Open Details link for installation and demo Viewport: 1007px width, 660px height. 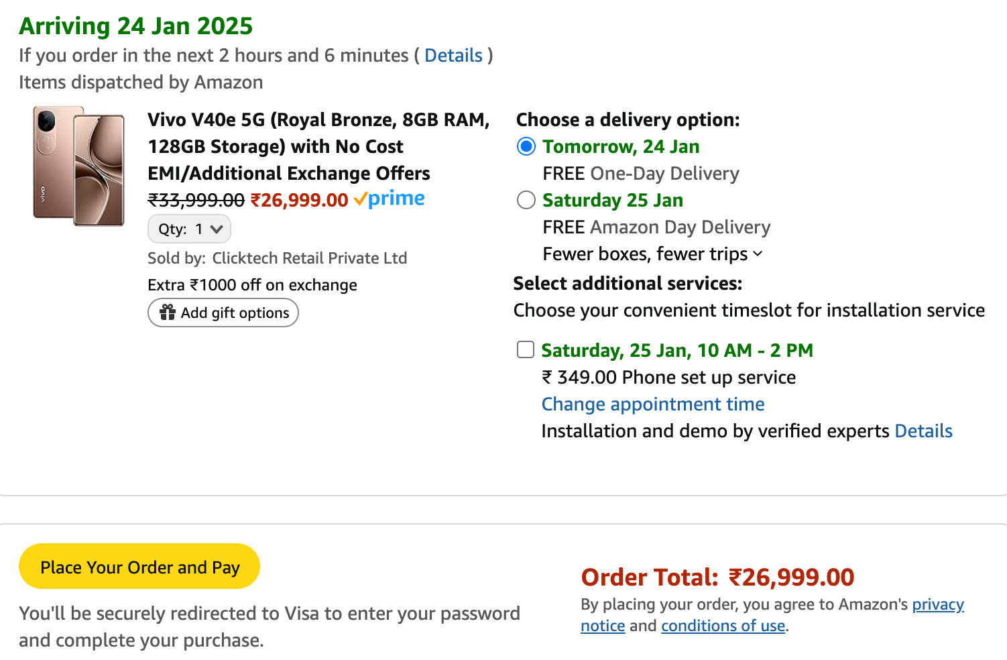click(923, 431)
